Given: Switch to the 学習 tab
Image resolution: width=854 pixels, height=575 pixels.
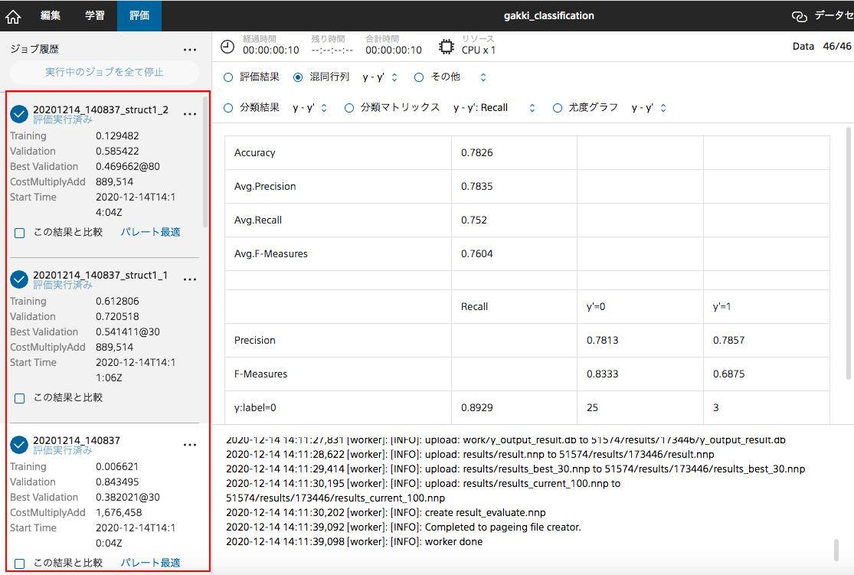Looking at the screenshot, I should point(95,15).
